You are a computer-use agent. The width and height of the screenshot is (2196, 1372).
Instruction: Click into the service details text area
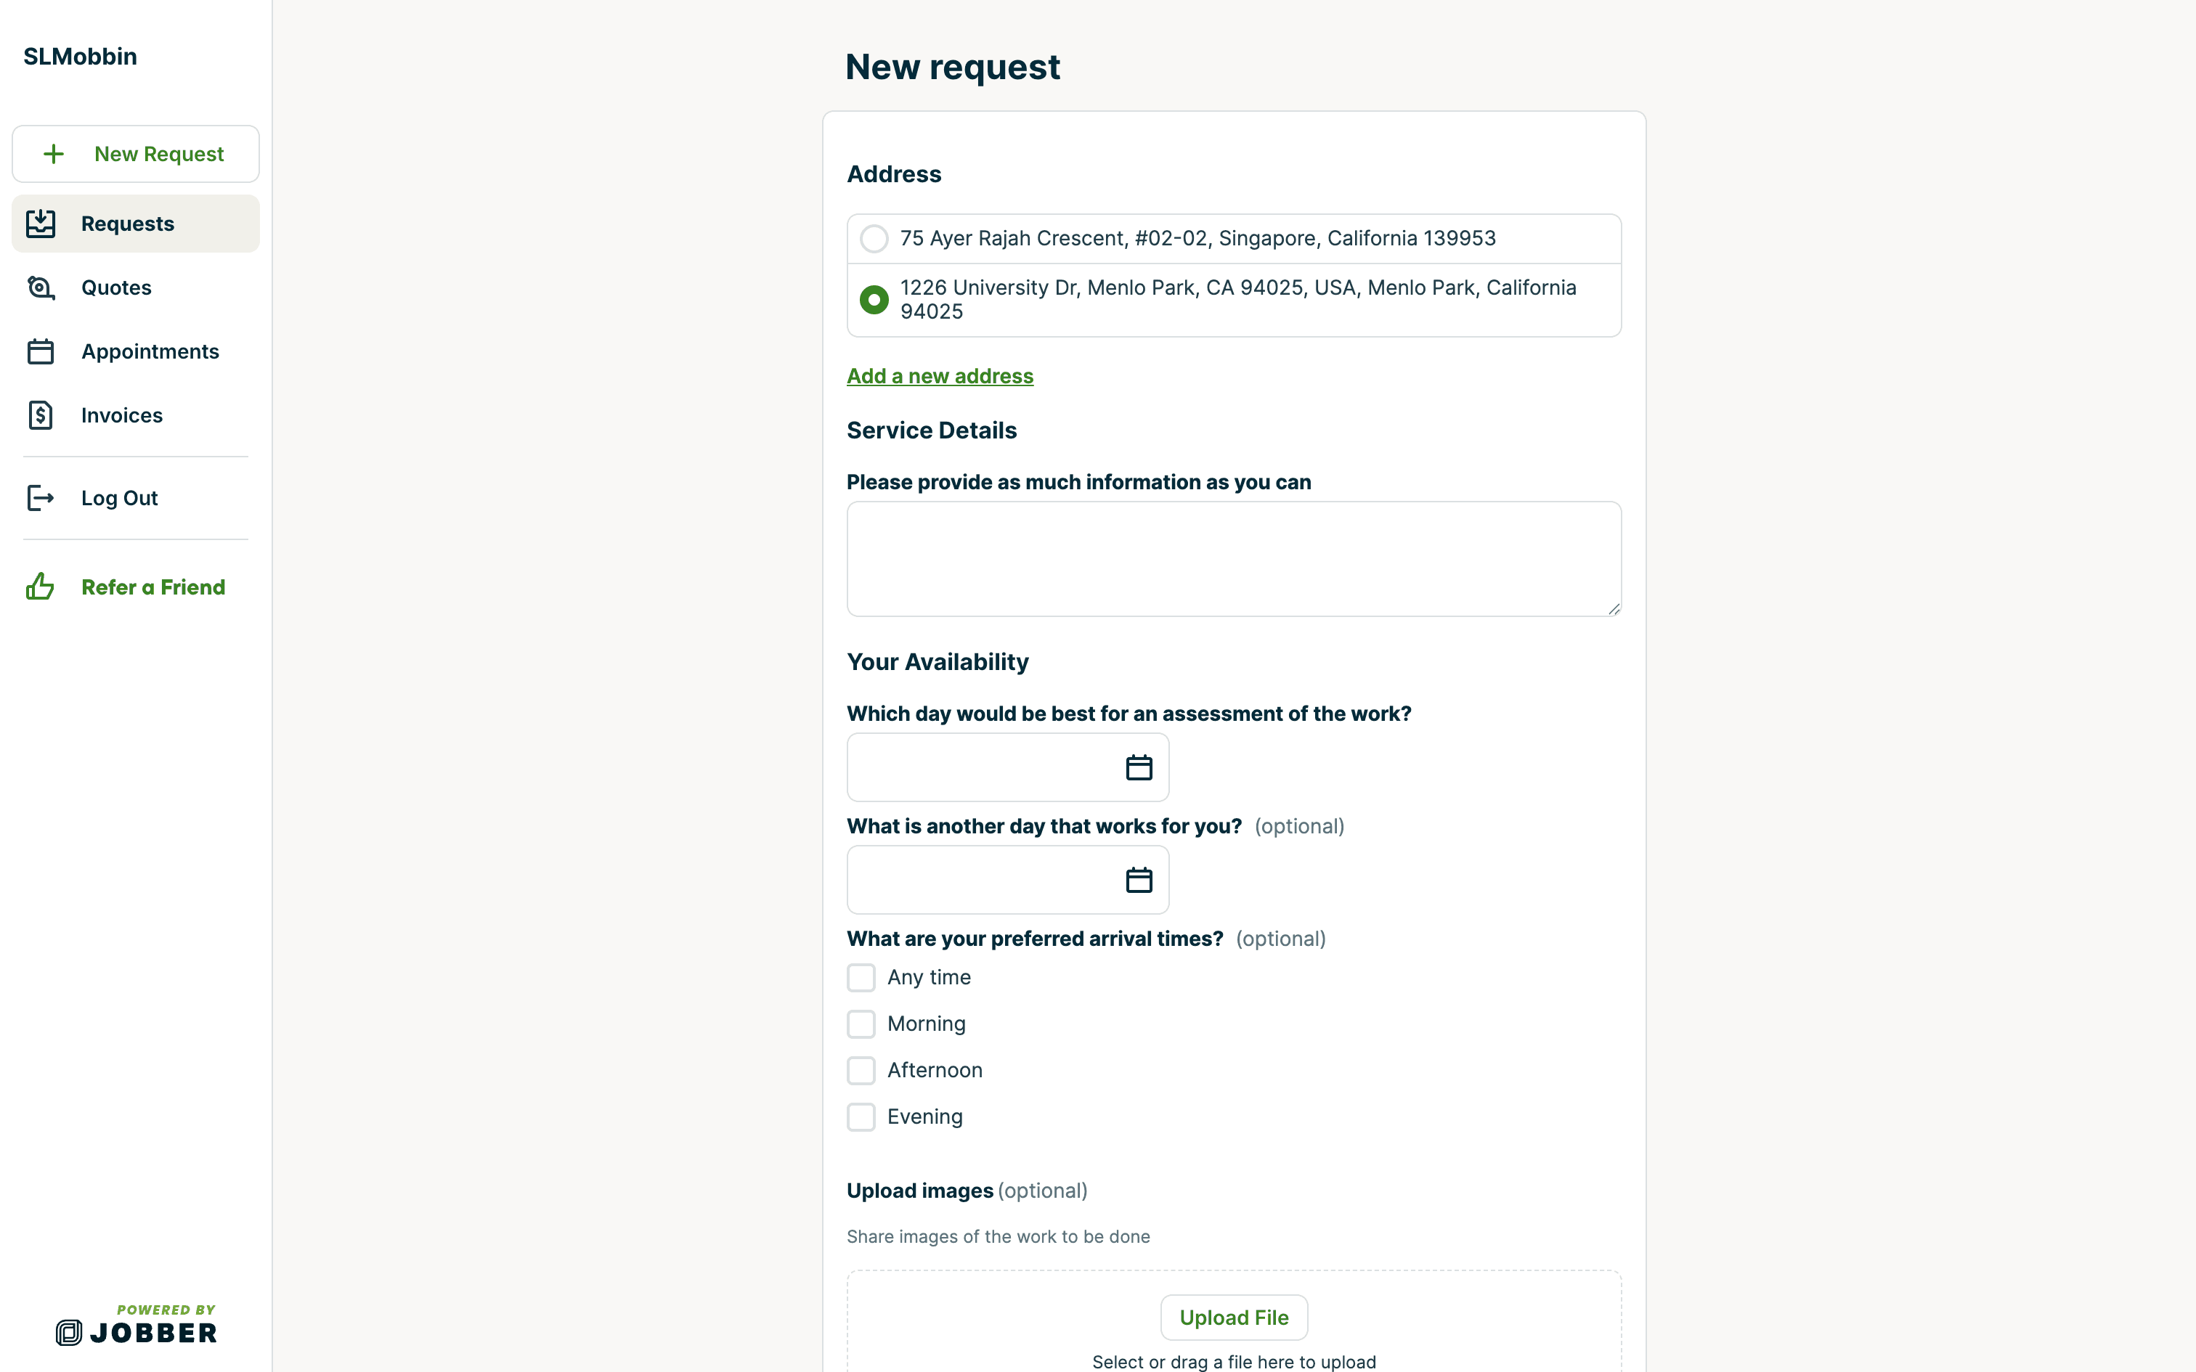click(x=1233, y=559)
